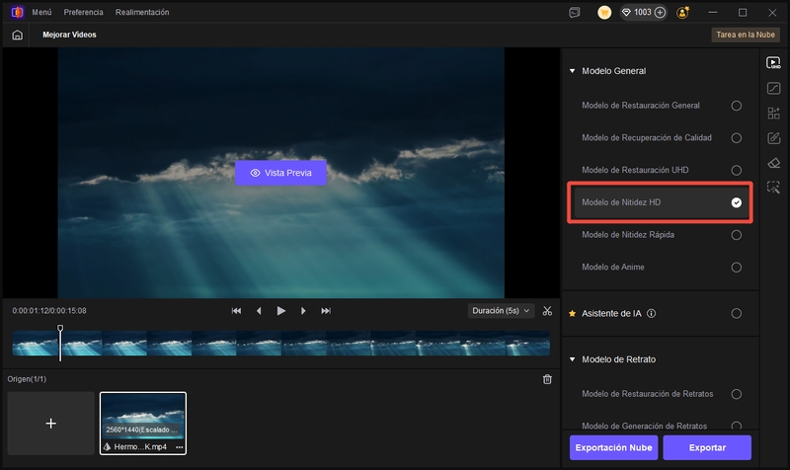Collapse the Modelo General section
The width and height of the screenshot is (790, 470).
coord(572,71)
